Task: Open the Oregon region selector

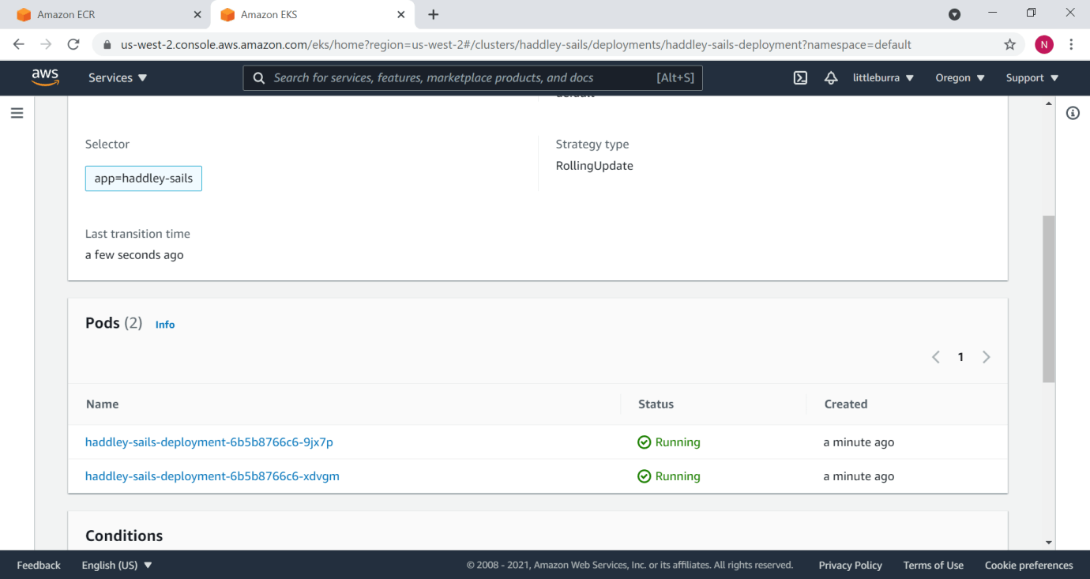Action: tap(960, 77)
